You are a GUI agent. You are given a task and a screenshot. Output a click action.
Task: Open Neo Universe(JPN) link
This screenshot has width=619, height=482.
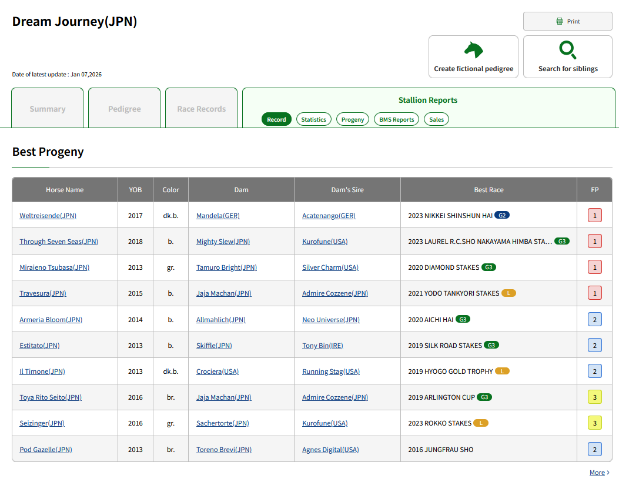331,319
